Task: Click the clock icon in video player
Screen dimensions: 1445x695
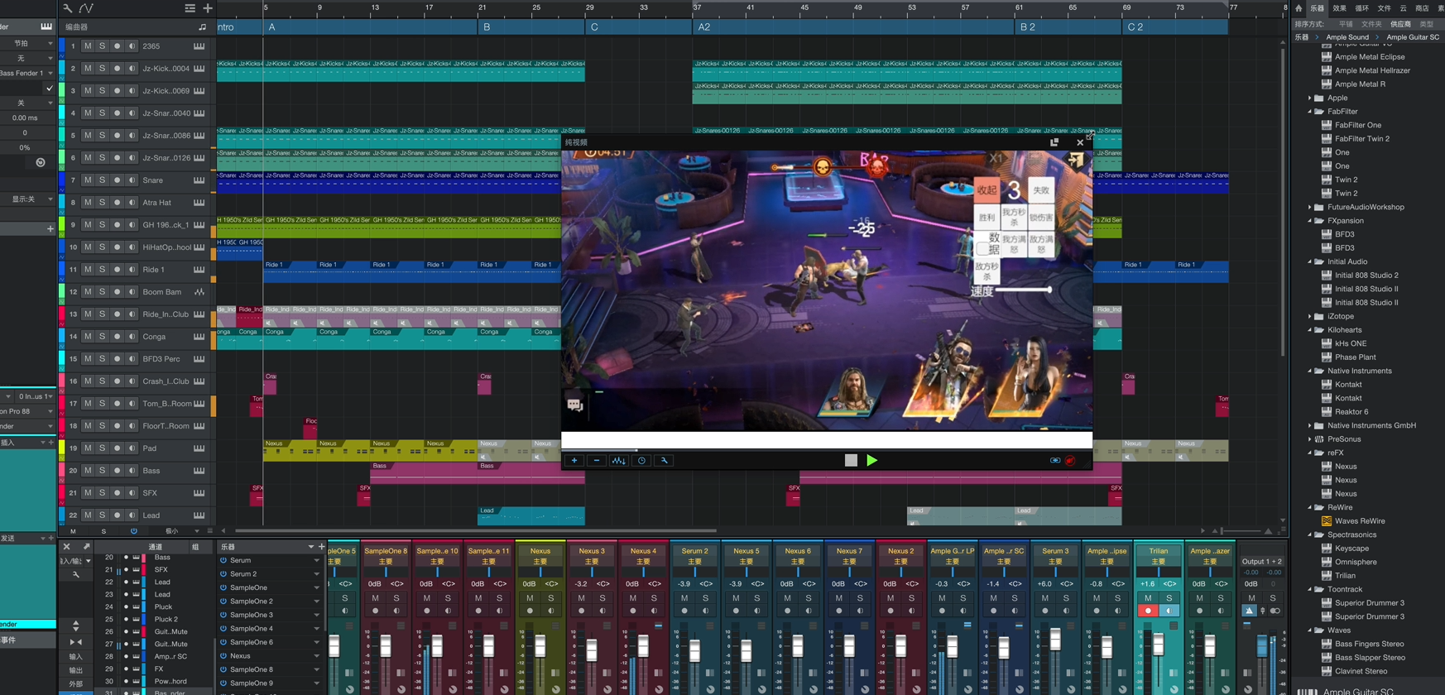Action: (641, 461)
